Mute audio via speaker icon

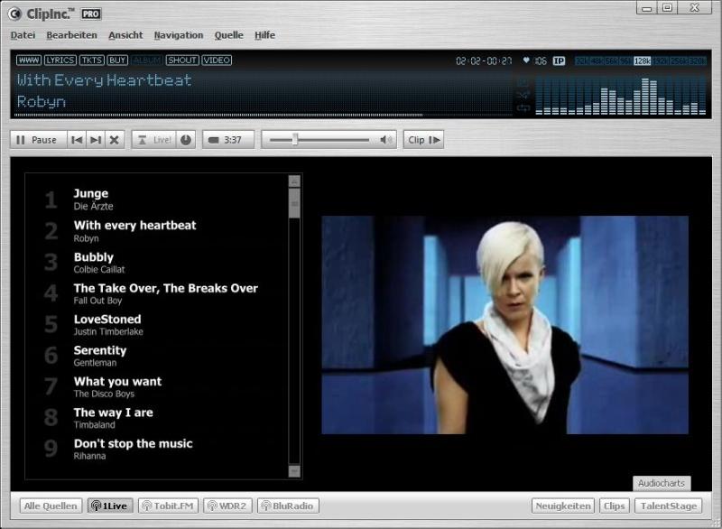point(386,140)
